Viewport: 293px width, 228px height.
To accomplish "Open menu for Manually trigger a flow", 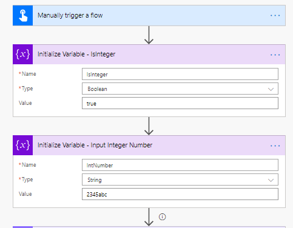I will coord(275,16).
